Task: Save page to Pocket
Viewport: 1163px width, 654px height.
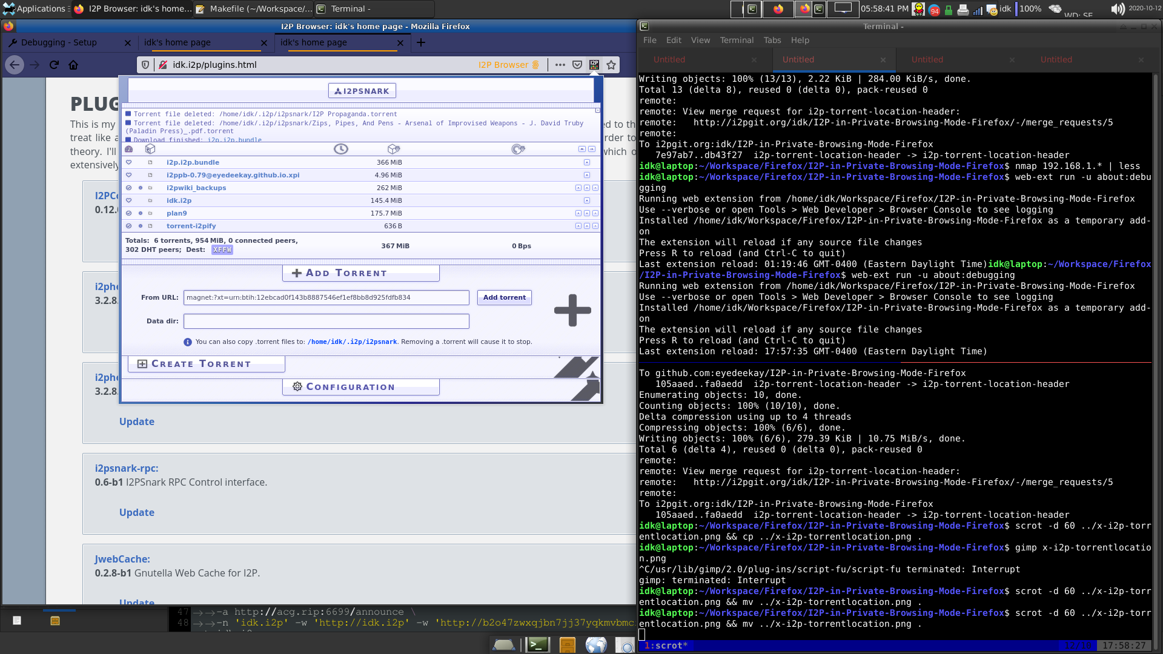Action: (x=577, y=65)
